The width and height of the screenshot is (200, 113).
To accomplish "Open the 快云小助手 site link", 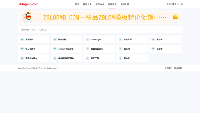I will point(30,49).
